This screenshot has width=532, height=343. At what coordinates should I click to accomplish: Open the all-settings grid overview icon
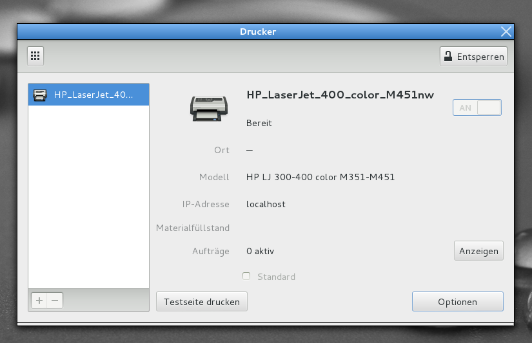tap(35, 56)
